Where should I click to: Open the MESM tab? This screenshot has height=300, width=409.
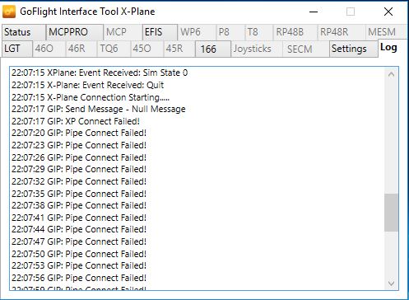coord(385,32)
